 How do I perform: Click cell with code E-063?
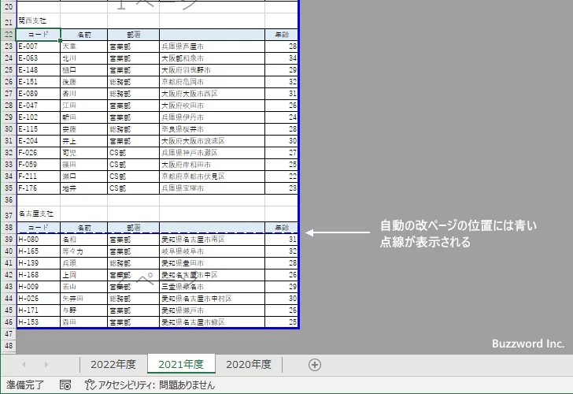tap(39, 58)
